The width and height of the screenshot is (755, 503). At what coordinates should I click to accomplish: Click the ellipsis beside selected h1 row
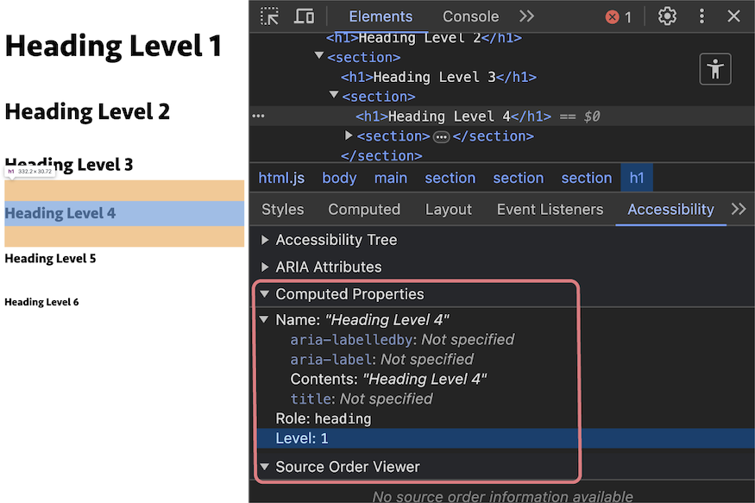coord(258,116)
